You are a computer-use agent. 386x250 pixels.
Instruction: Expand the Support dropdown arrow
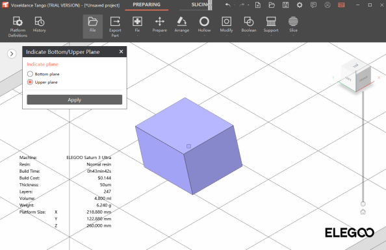(271, 36)
